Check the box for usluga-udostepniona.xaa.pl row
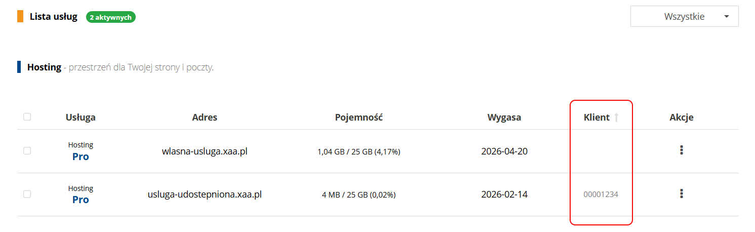This screenshot has height=232, width=755. (x=27, y=194)
